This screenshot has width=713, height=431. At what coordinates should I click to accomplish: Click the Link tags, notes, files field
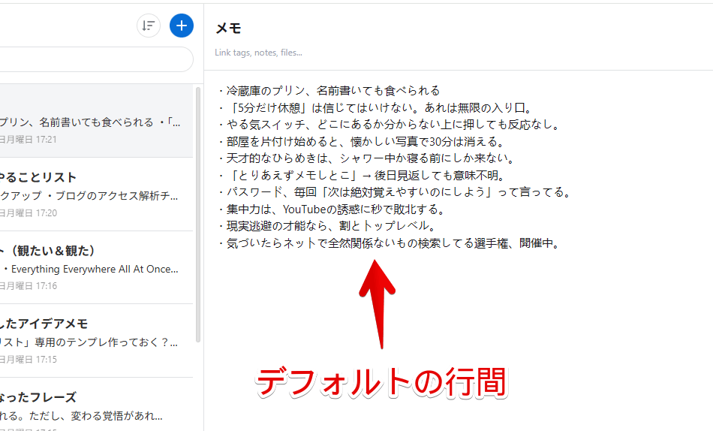[258, 53]
